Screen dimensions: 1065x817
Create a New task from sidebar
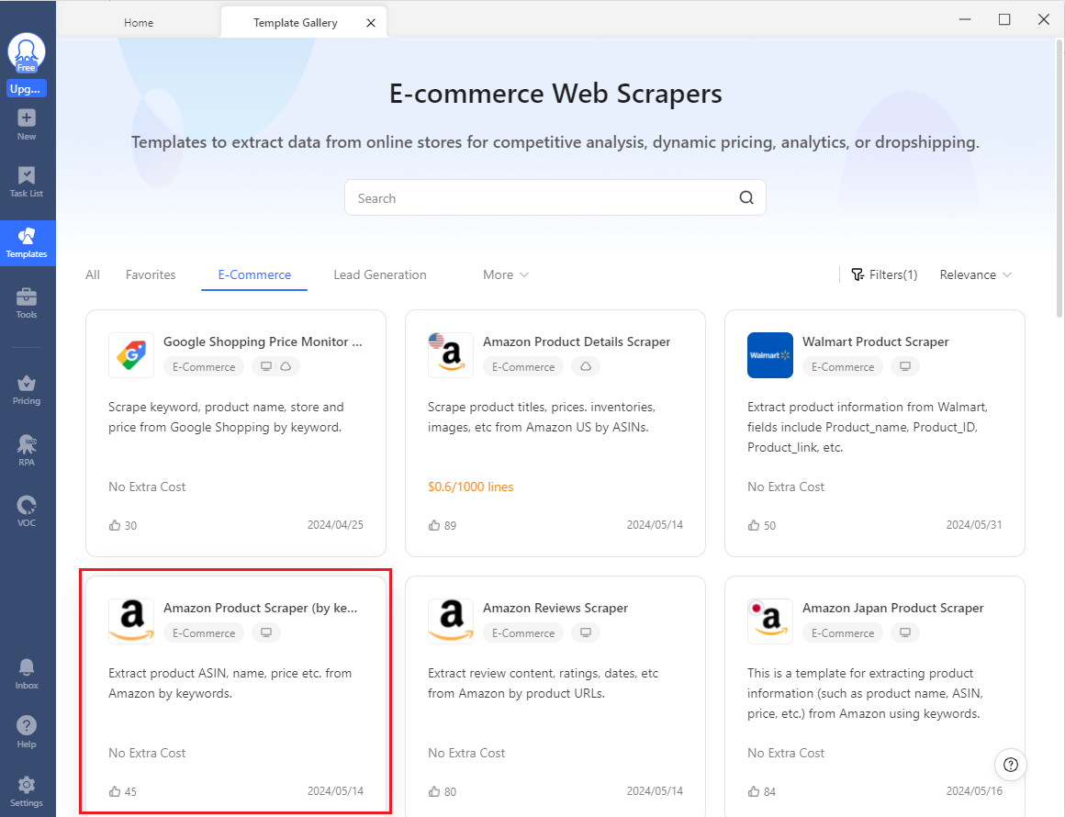tap(27, 125)
